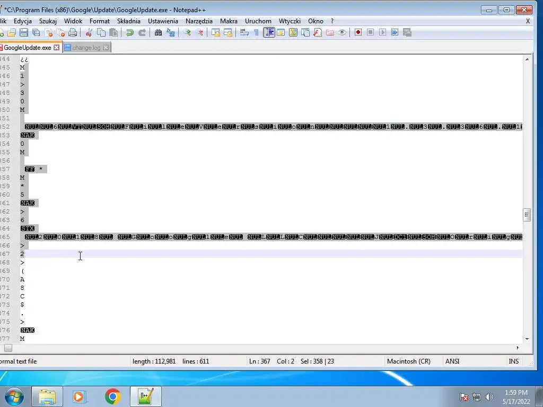Toggle synchronized horizontal scrolling

(228, 32)
